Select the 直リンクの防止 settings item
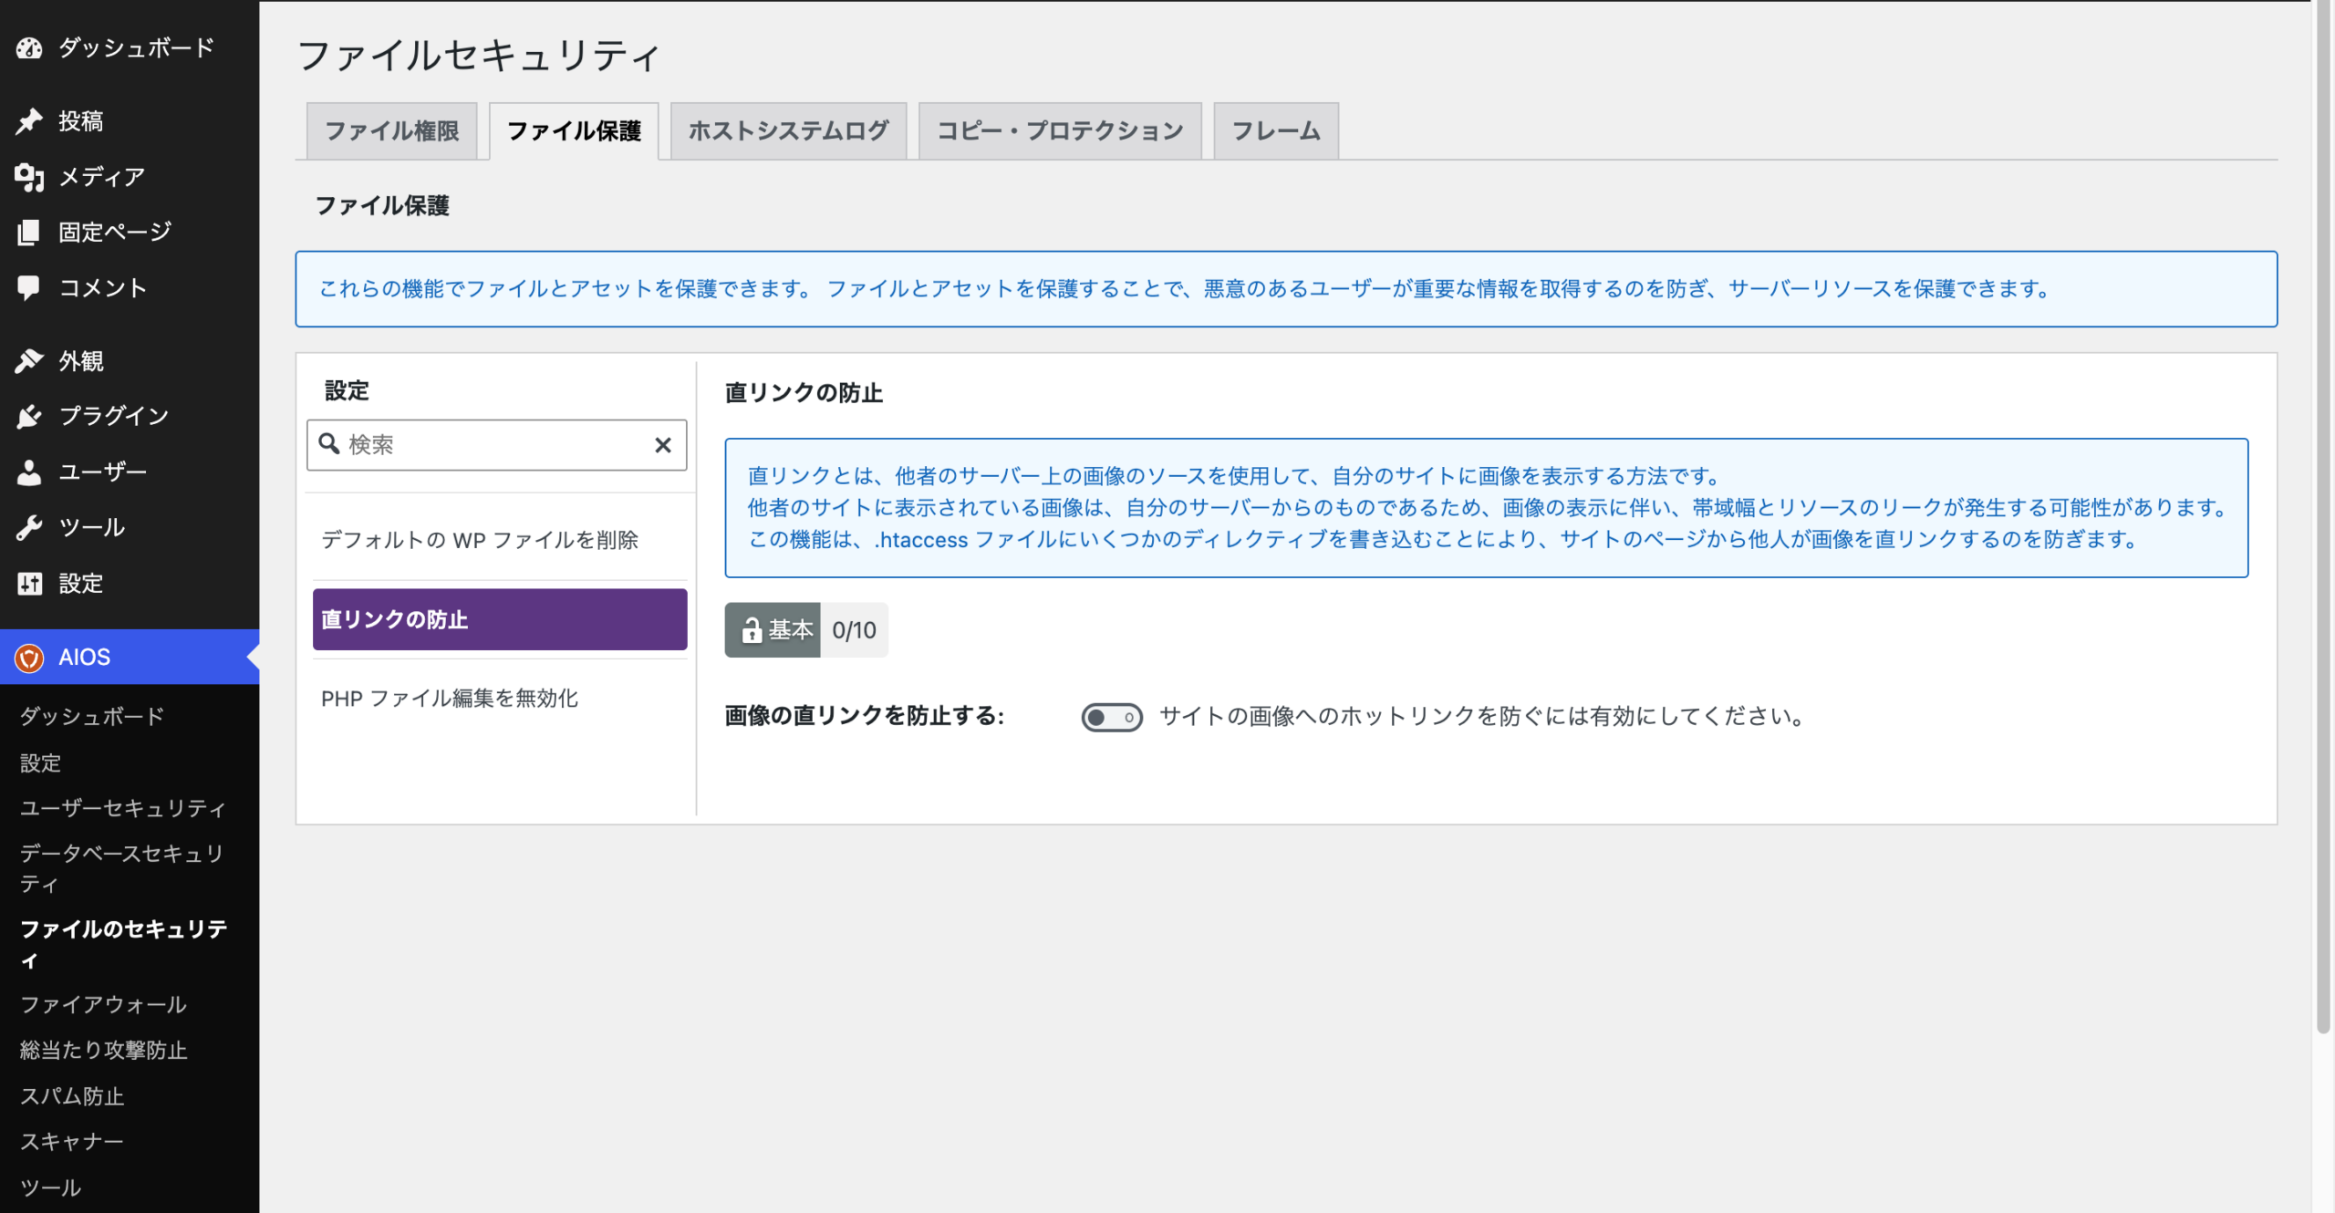This screenshot has height=1213, width=2335. (x=499, y=619)
